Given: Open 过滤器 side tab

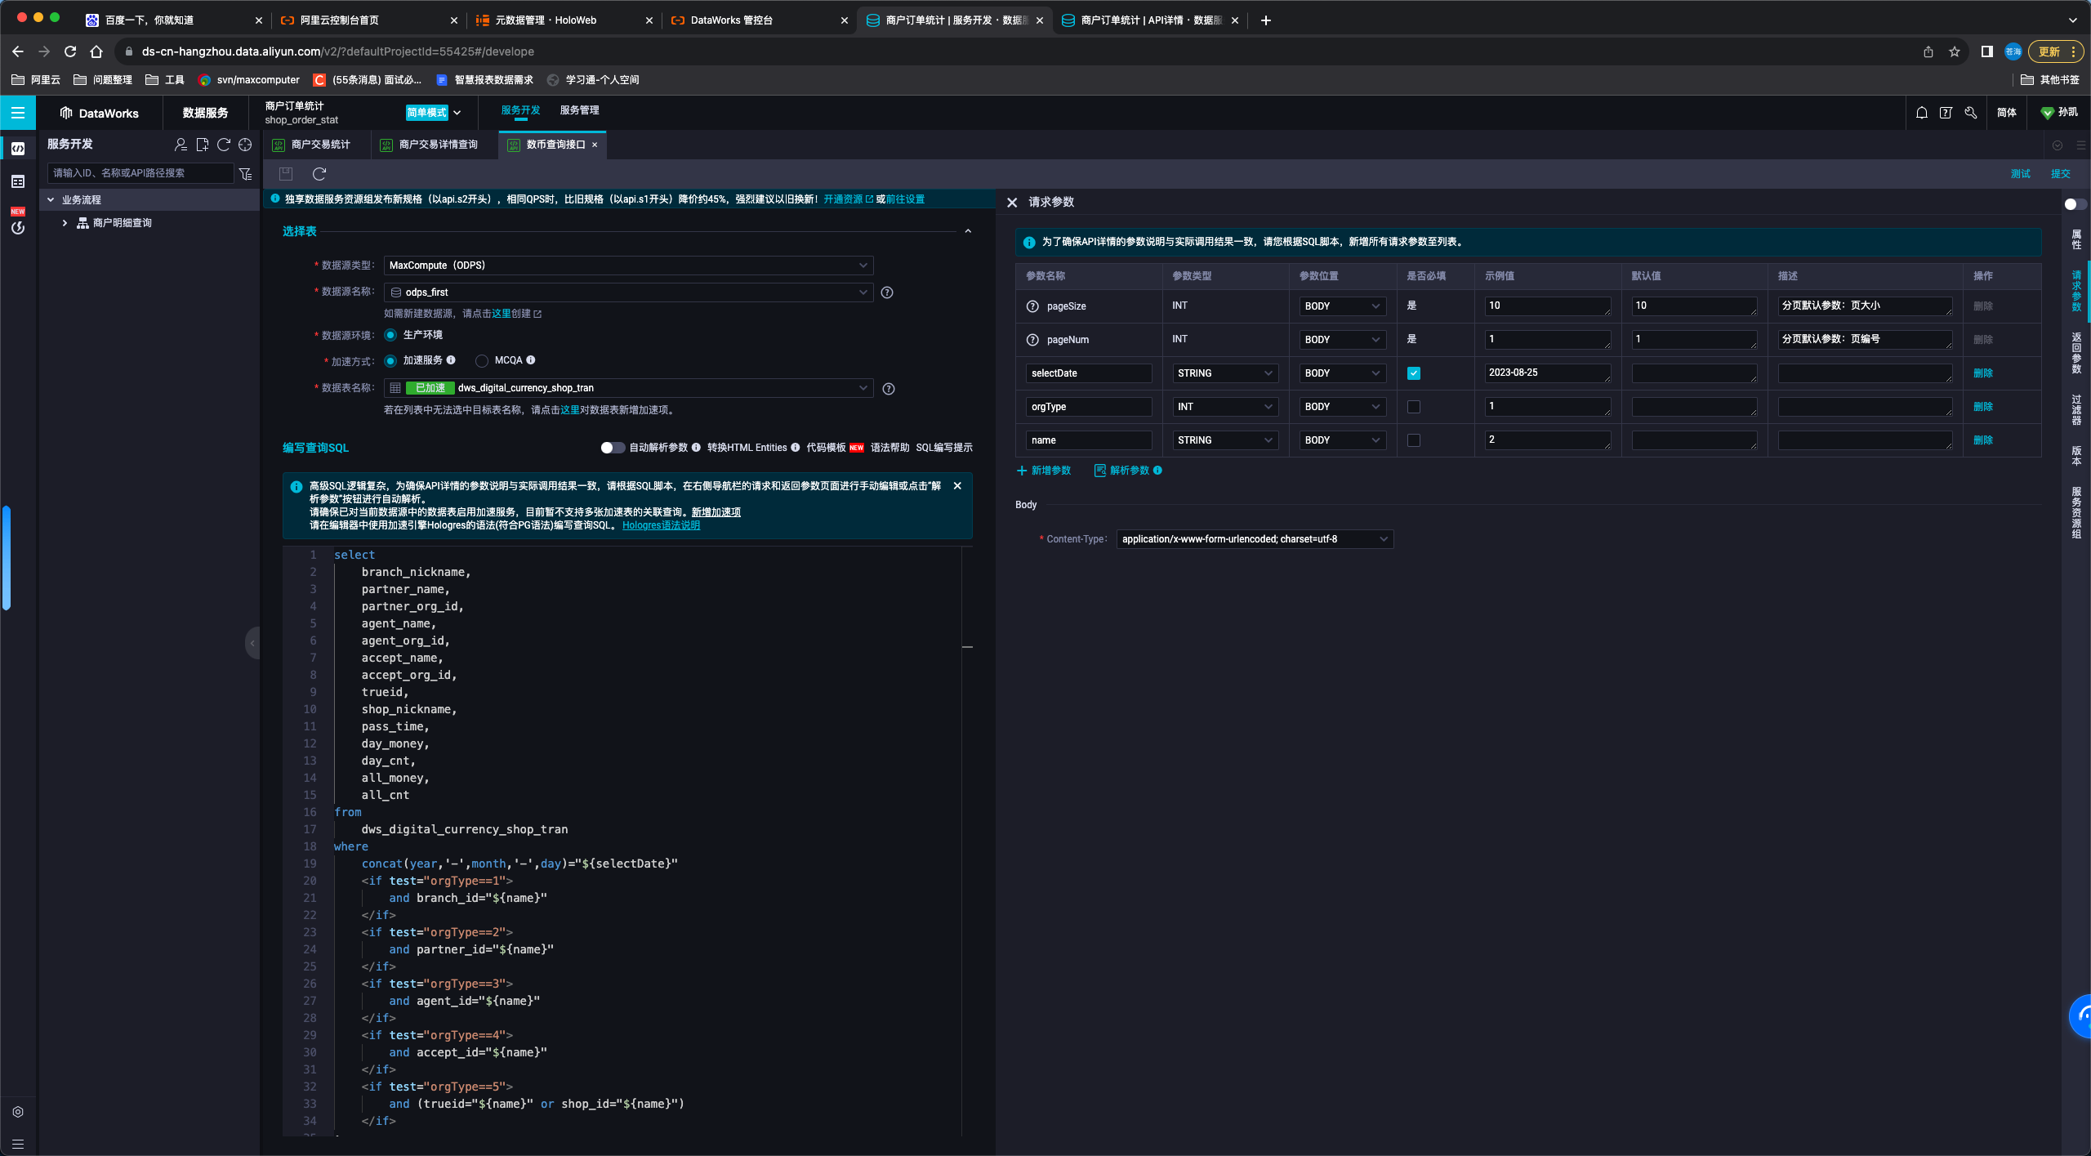Looking at the screenshot, I should click(2077, 409).
